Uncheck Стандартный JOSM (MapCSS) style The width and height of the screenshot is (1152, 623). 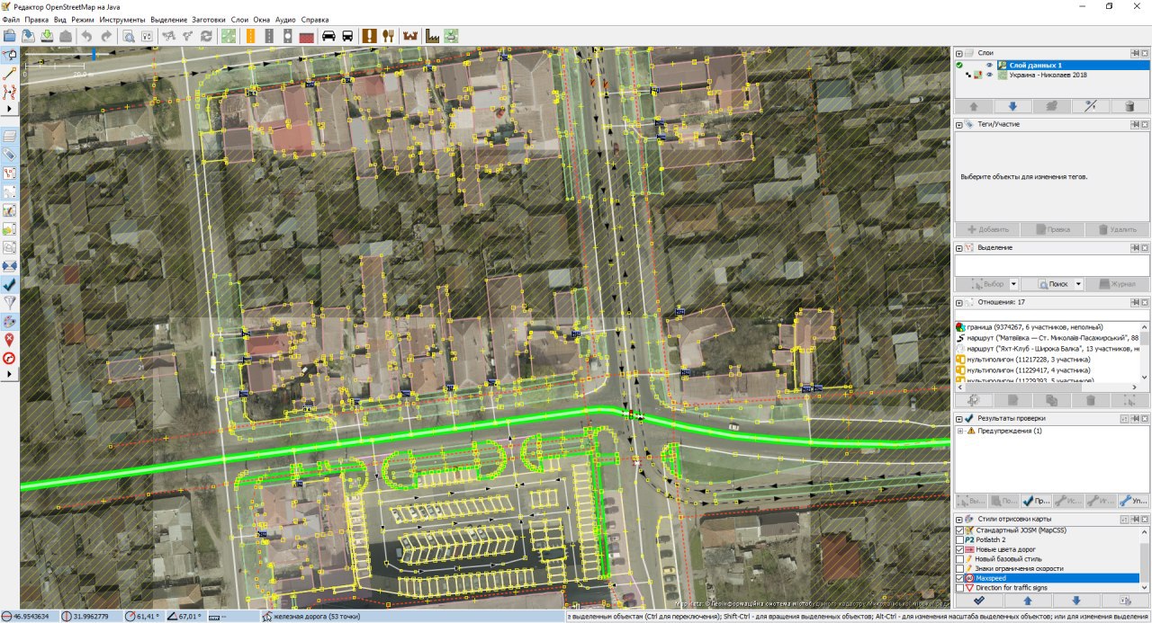[x=959, y=530]
